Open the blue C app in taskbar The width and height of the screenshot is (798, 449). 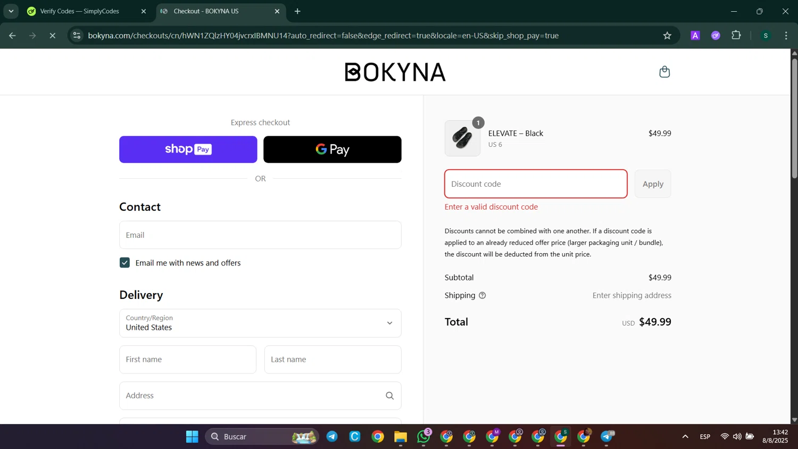click(x=355, y=437)
